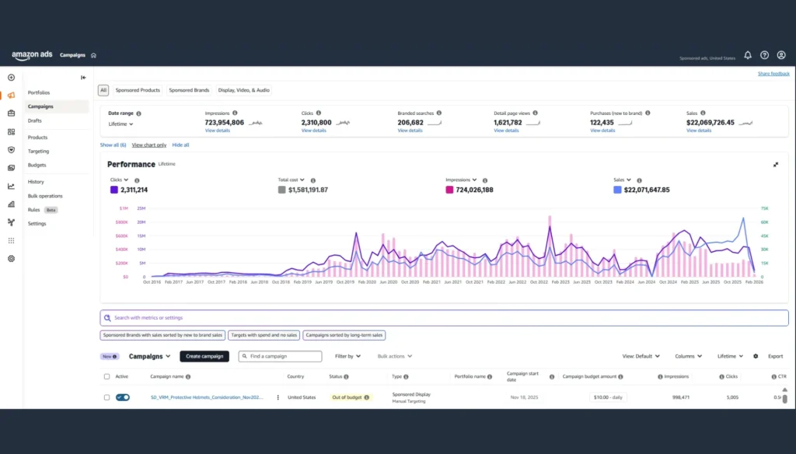The width and height of the screenshot is (796, 454).
Task: Click the help question mark icon
Action: pyautogui.click(x=765, y=55)
